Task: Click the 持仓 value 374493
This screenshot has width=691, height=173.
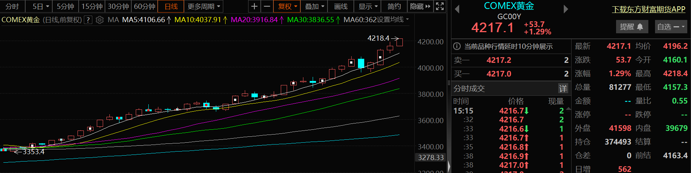Action: [x=618, y=142]
